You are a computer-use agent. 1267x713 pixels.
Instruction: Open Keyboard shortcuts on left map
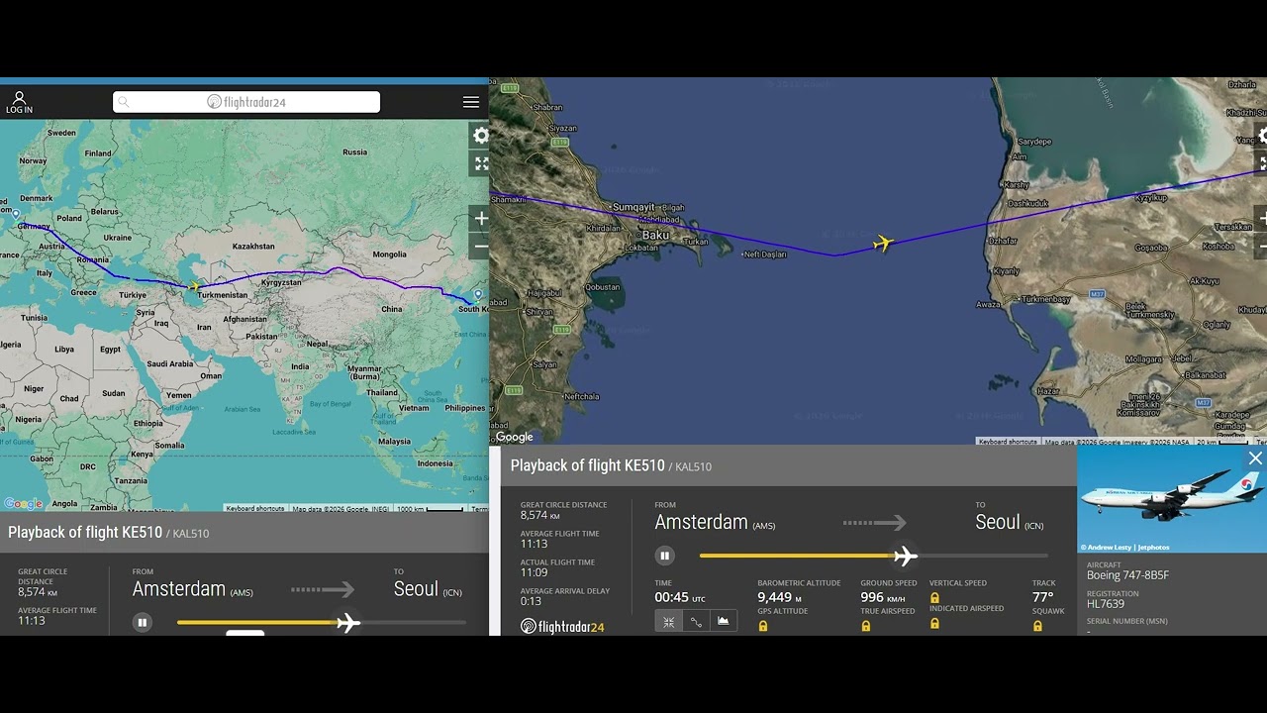[255, 509]
